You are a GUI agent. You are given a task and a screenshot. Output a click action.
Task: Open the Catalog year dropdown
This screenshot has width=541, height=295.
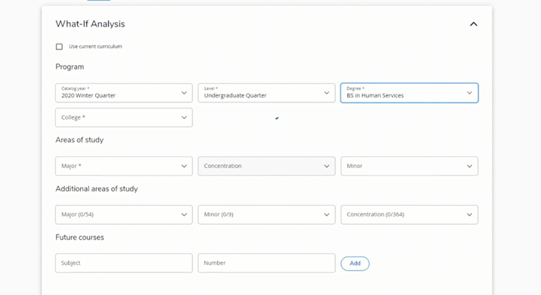click(123, 93)
